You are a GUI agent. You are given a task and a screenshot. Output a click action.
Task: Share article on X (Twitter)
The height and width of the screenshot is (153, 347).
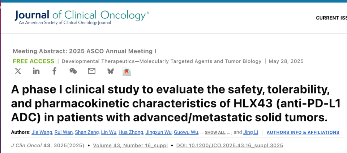coord(18,71)
